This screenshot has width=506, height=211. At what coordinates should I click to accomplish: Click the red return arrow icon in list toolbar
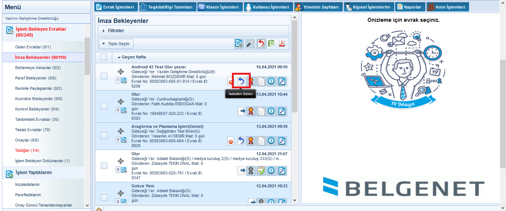coord(261,44)
